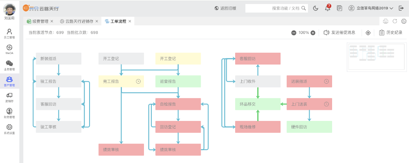Click 发送催促消息 button

[x=339, y=33]
